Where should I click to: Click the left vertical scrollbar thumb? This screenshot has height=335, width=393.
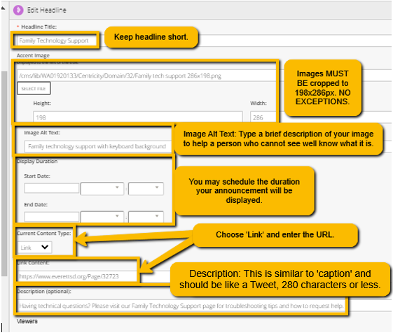tap(4, 174)
